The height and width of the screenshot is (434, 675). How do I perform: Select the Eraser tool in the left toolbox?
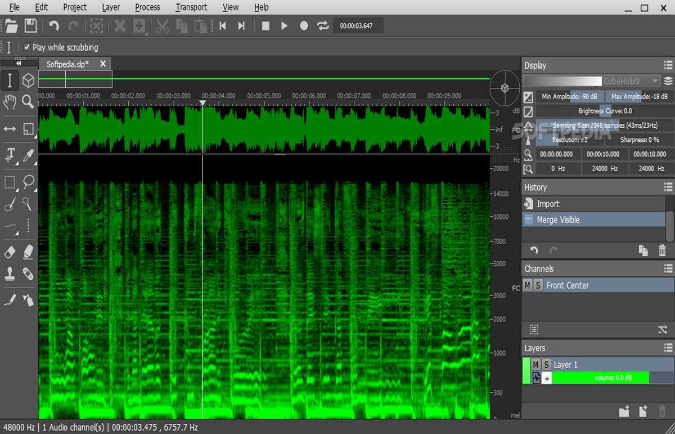tap(10, 252)
